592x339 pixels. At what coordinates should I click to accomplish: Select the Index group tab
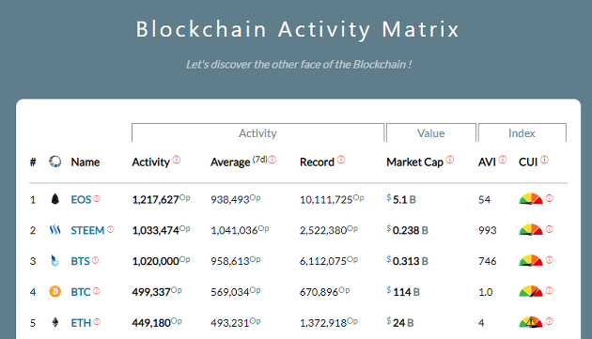[522, 133]
